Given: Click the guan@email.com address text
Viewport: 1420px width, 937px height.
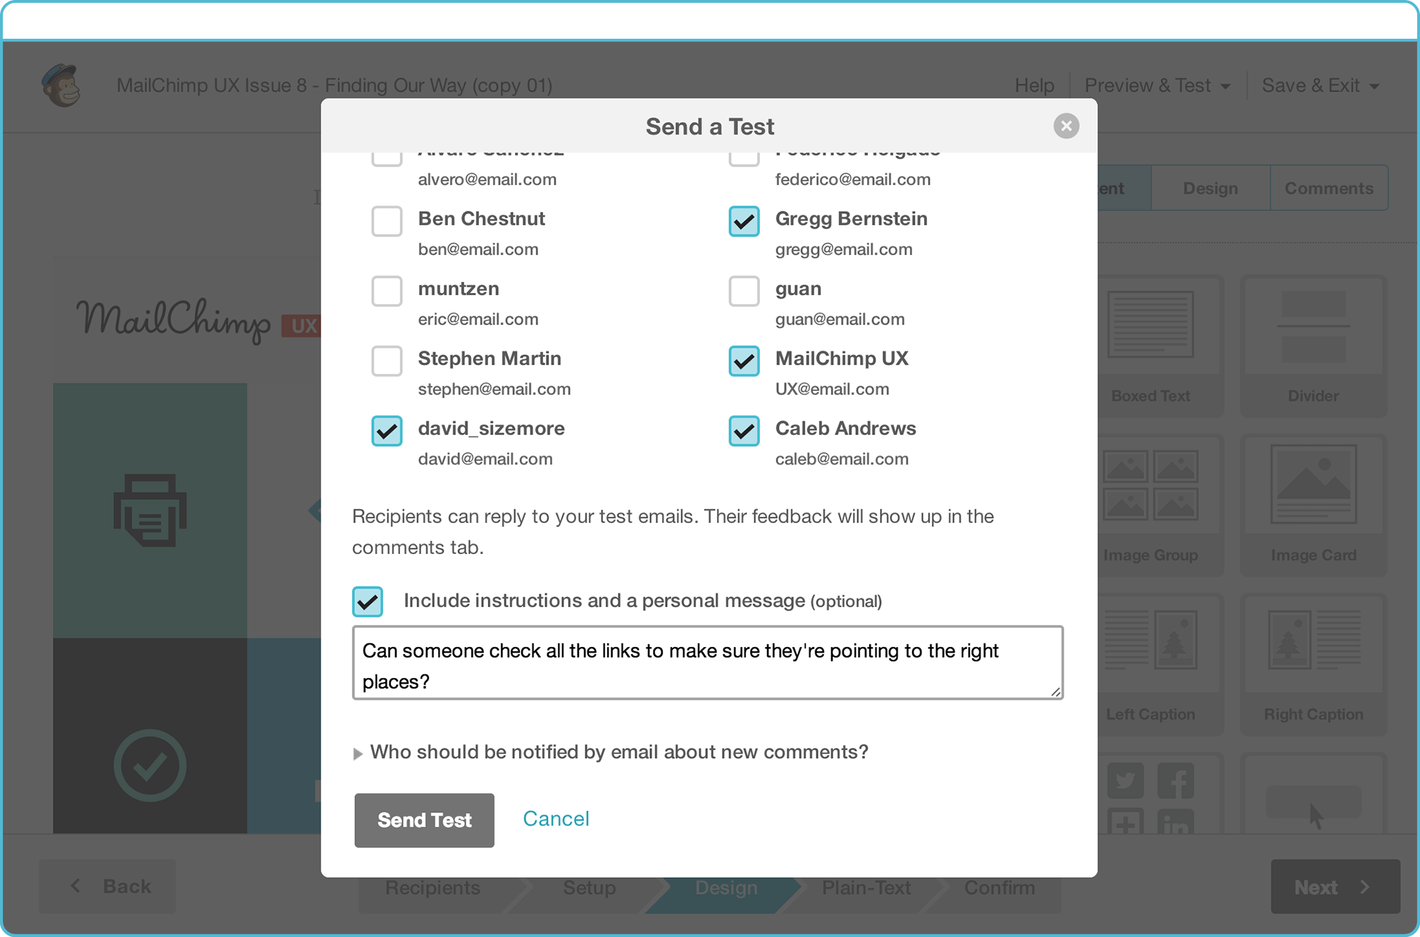Looking at the screenshot, I should pos(840,319).
